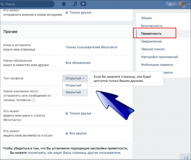Change game activity Все друзья setting
191x160 pixels.
(x=76, y=133)
